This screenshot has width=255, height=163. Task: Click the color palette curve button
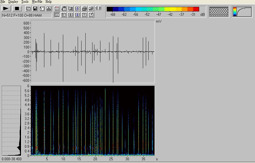[x=242, y=12]
